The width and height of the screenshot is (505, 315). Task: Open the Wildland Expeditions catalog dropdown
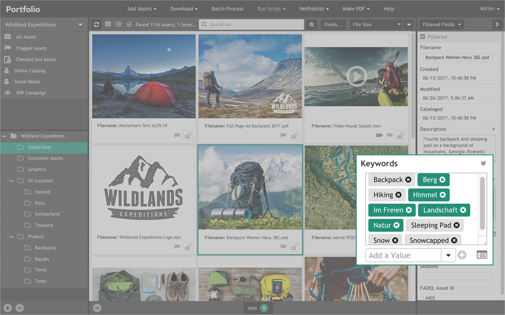pyautogui.click(x=44, y=25)
